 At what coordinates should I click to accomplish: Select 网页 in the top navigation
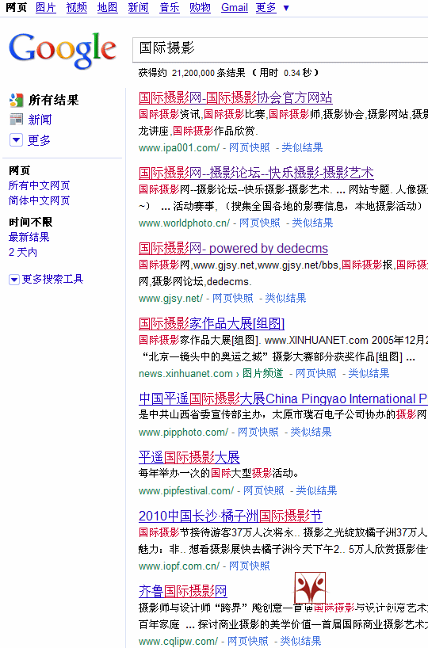pos(16,7)
